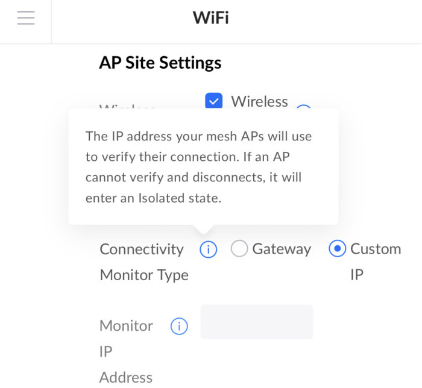Click the "Isolated state" tooltip line
The height and width of the screenshot is (388, 422).
click(153, 198)
